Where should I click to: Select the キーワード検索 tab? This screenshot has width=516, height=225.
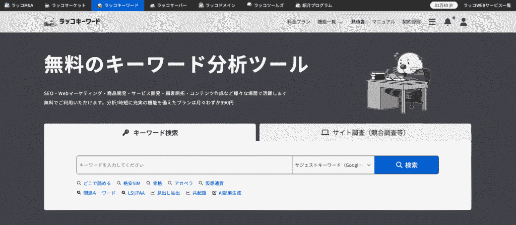(150, 133)
